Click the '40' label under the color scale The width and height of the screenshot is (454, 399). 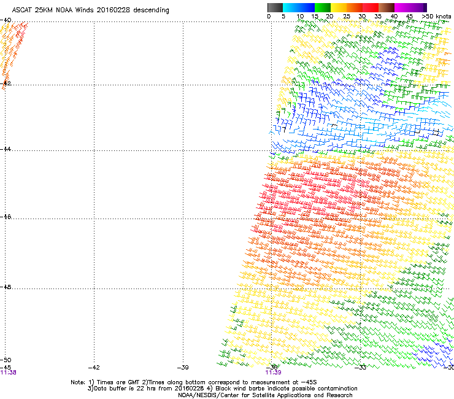click(394, 17)
